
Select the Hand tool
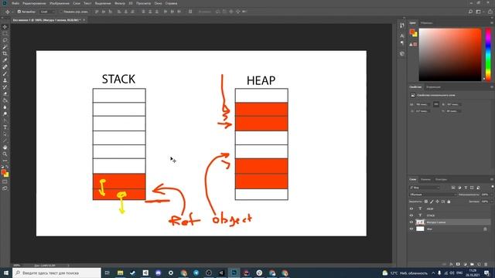[5, 147]
